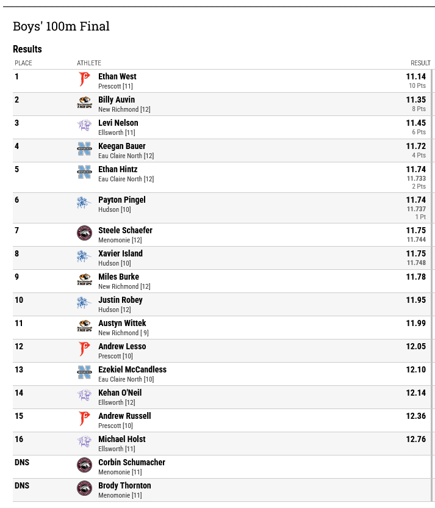435x508 pixels.
Task: Click Eau Claire North logo beside Keegan Bauer
Action: click(84, 149)
